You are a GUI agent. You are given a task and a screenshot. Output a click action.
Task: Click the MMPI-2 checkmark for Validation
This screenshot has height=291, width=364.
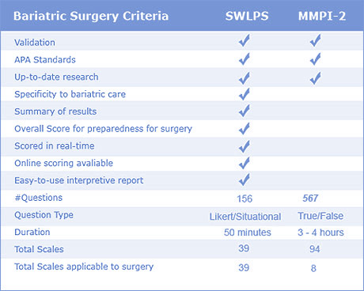tap(316, 40)
